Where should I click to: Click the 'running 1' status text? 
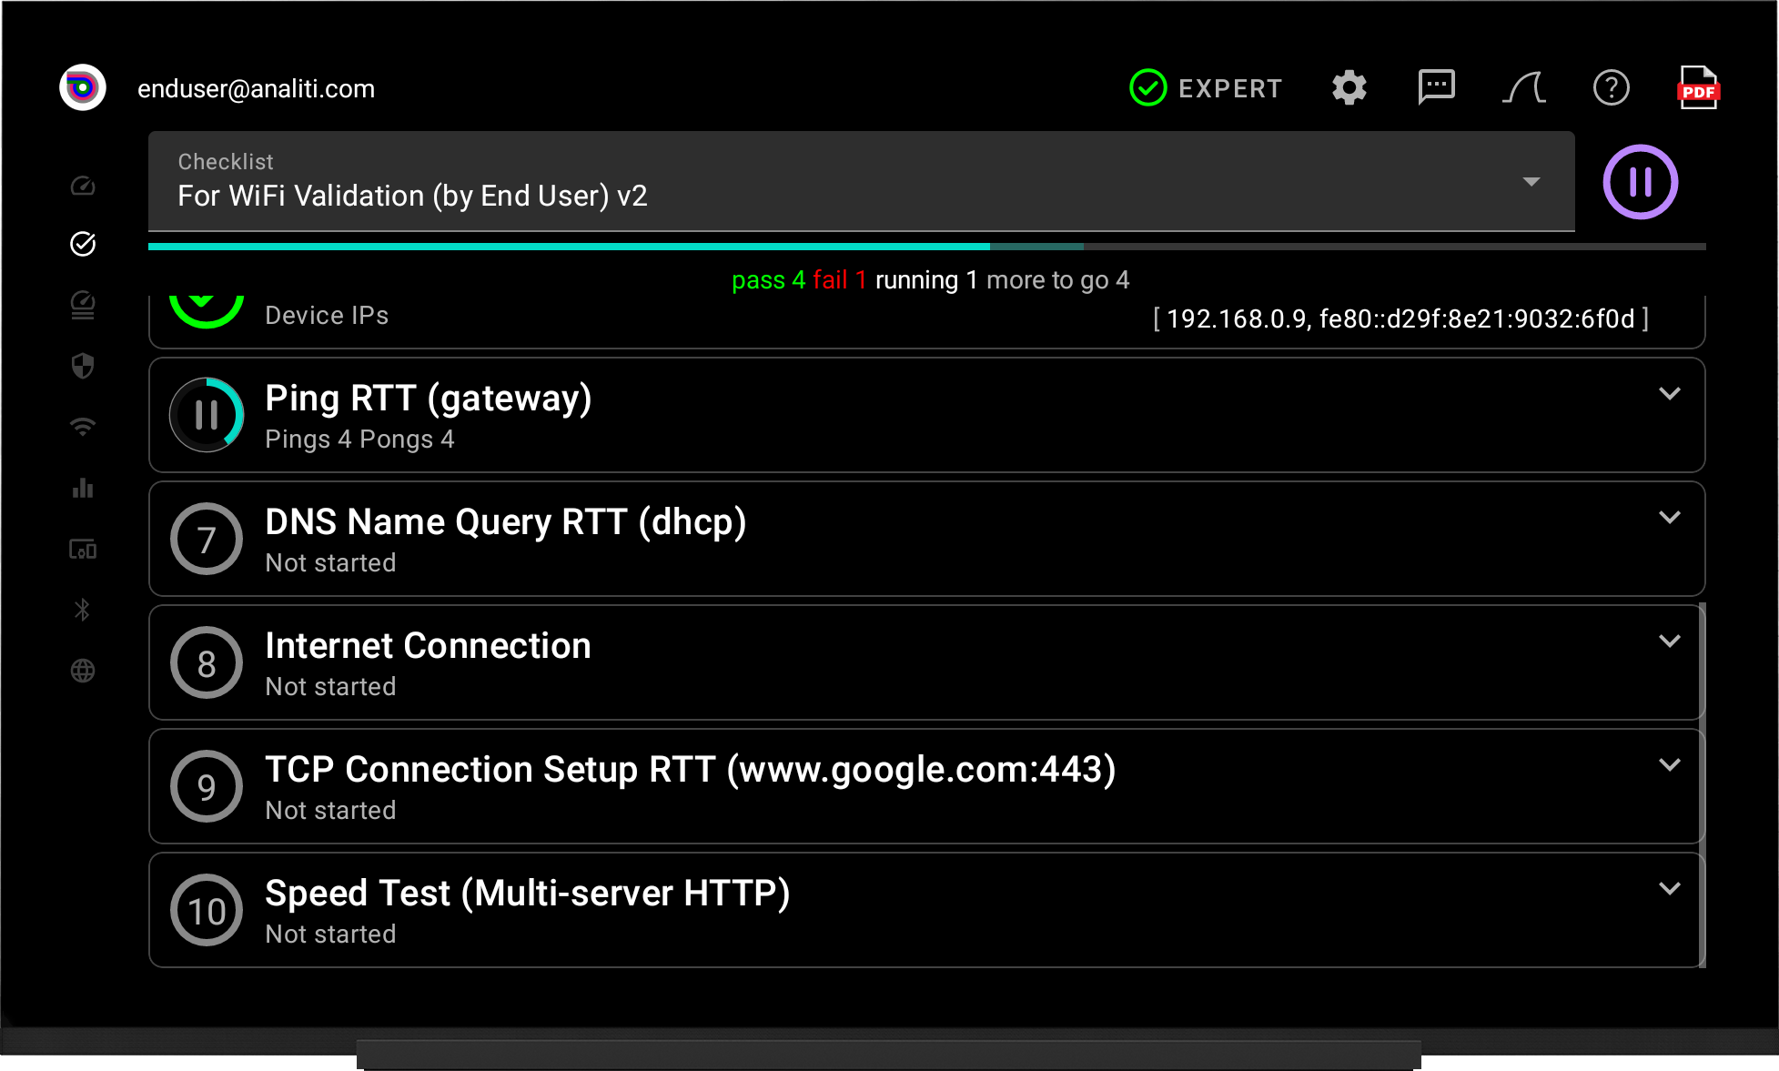coord(927,280)
